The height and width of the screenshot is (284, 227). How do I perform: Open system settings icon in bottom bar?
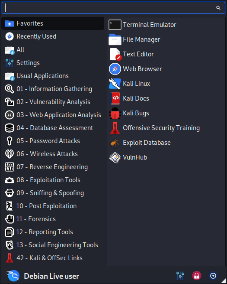point(180,276)
